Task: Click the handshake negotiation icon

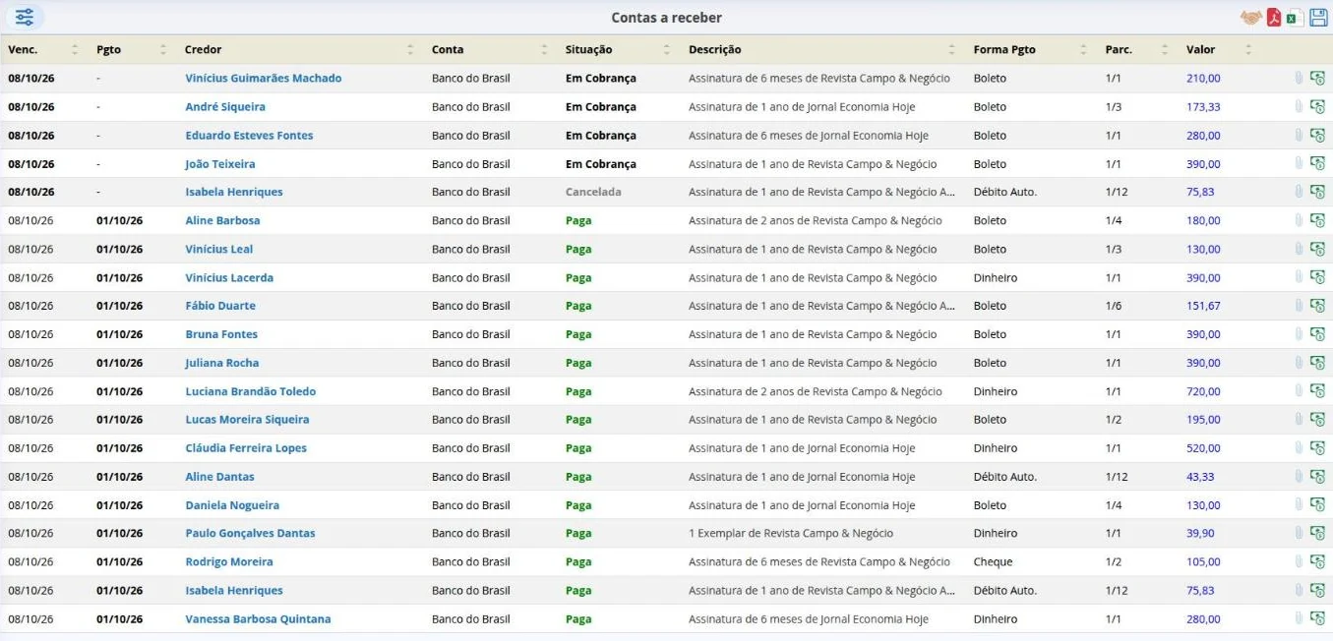Action: pyautogui.click(x=1250, y=17)
